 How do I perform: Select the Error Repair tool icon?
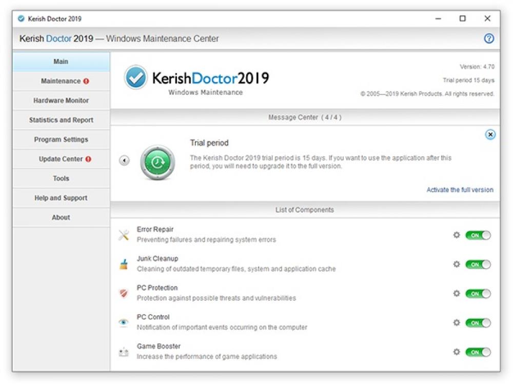pos(123,234)
